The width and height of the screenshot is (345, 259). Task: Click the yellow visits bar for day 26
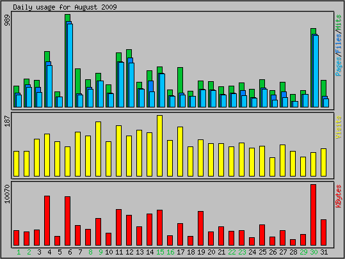pos(273,167)
